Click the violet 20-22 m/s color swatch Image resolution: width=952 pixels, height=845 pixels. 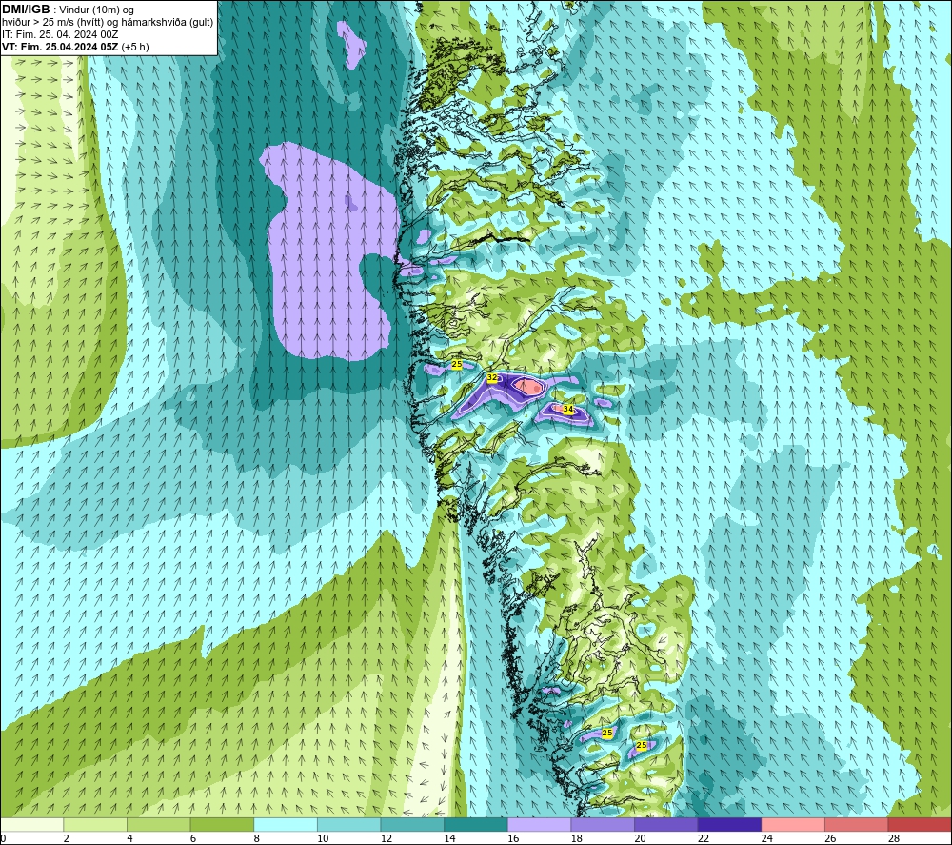coord(666,824)
